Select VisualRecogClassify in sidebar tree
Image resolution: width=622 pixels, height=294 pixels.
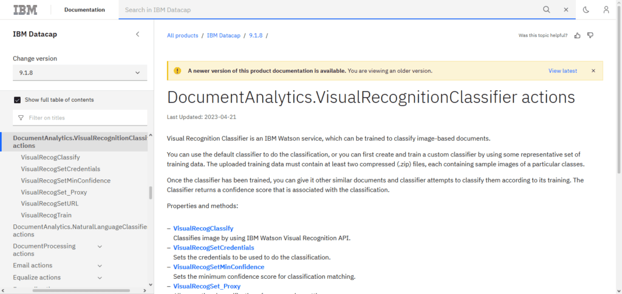tap(50, 158)
